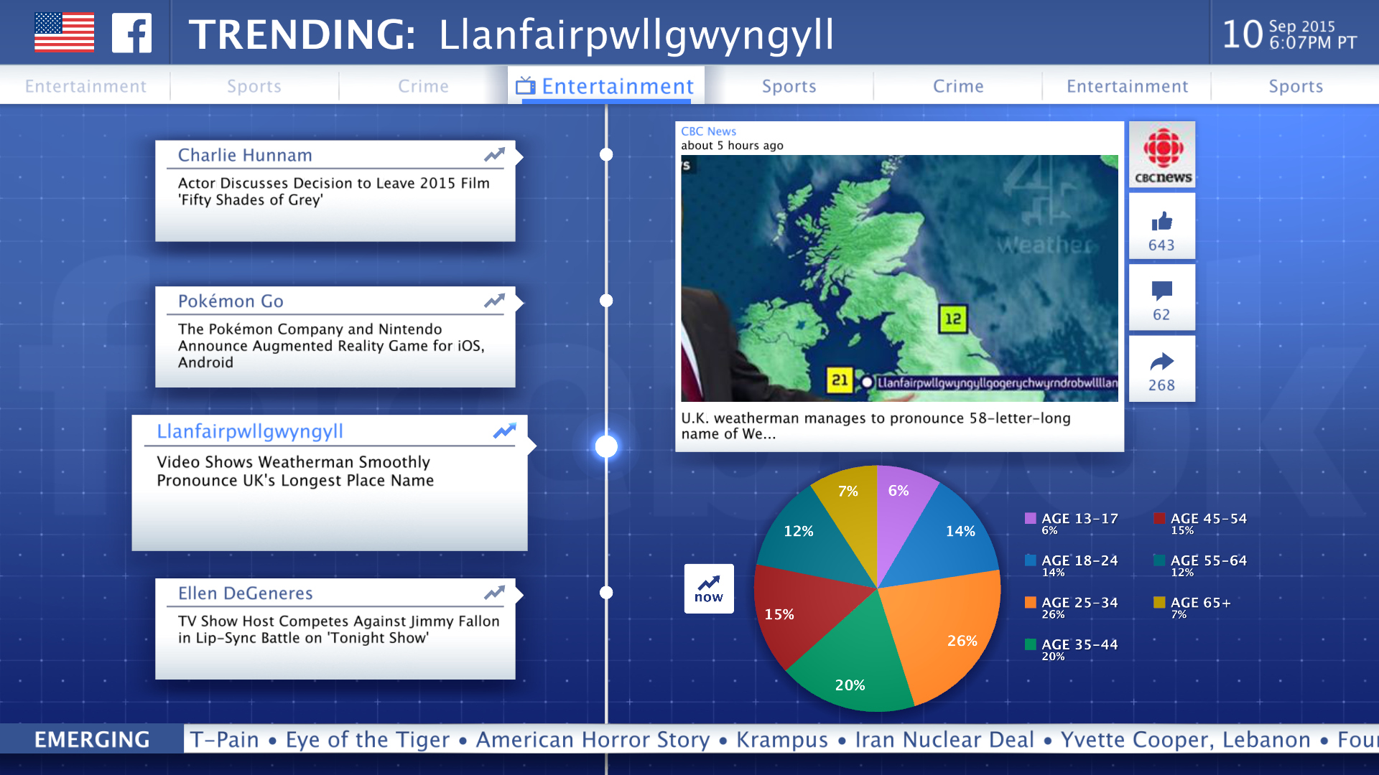The height and width of the screenshot is (775, 1379).
Task: Click the AGE 35-44 green legend swatch
Action: tap(1031, 644)
